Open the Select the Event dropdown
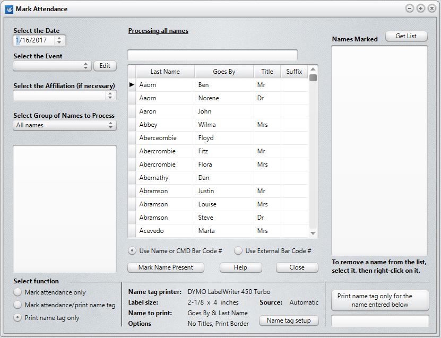Viewport: 441px width, 338px height. pyautogui.click(x=52, y=66)
